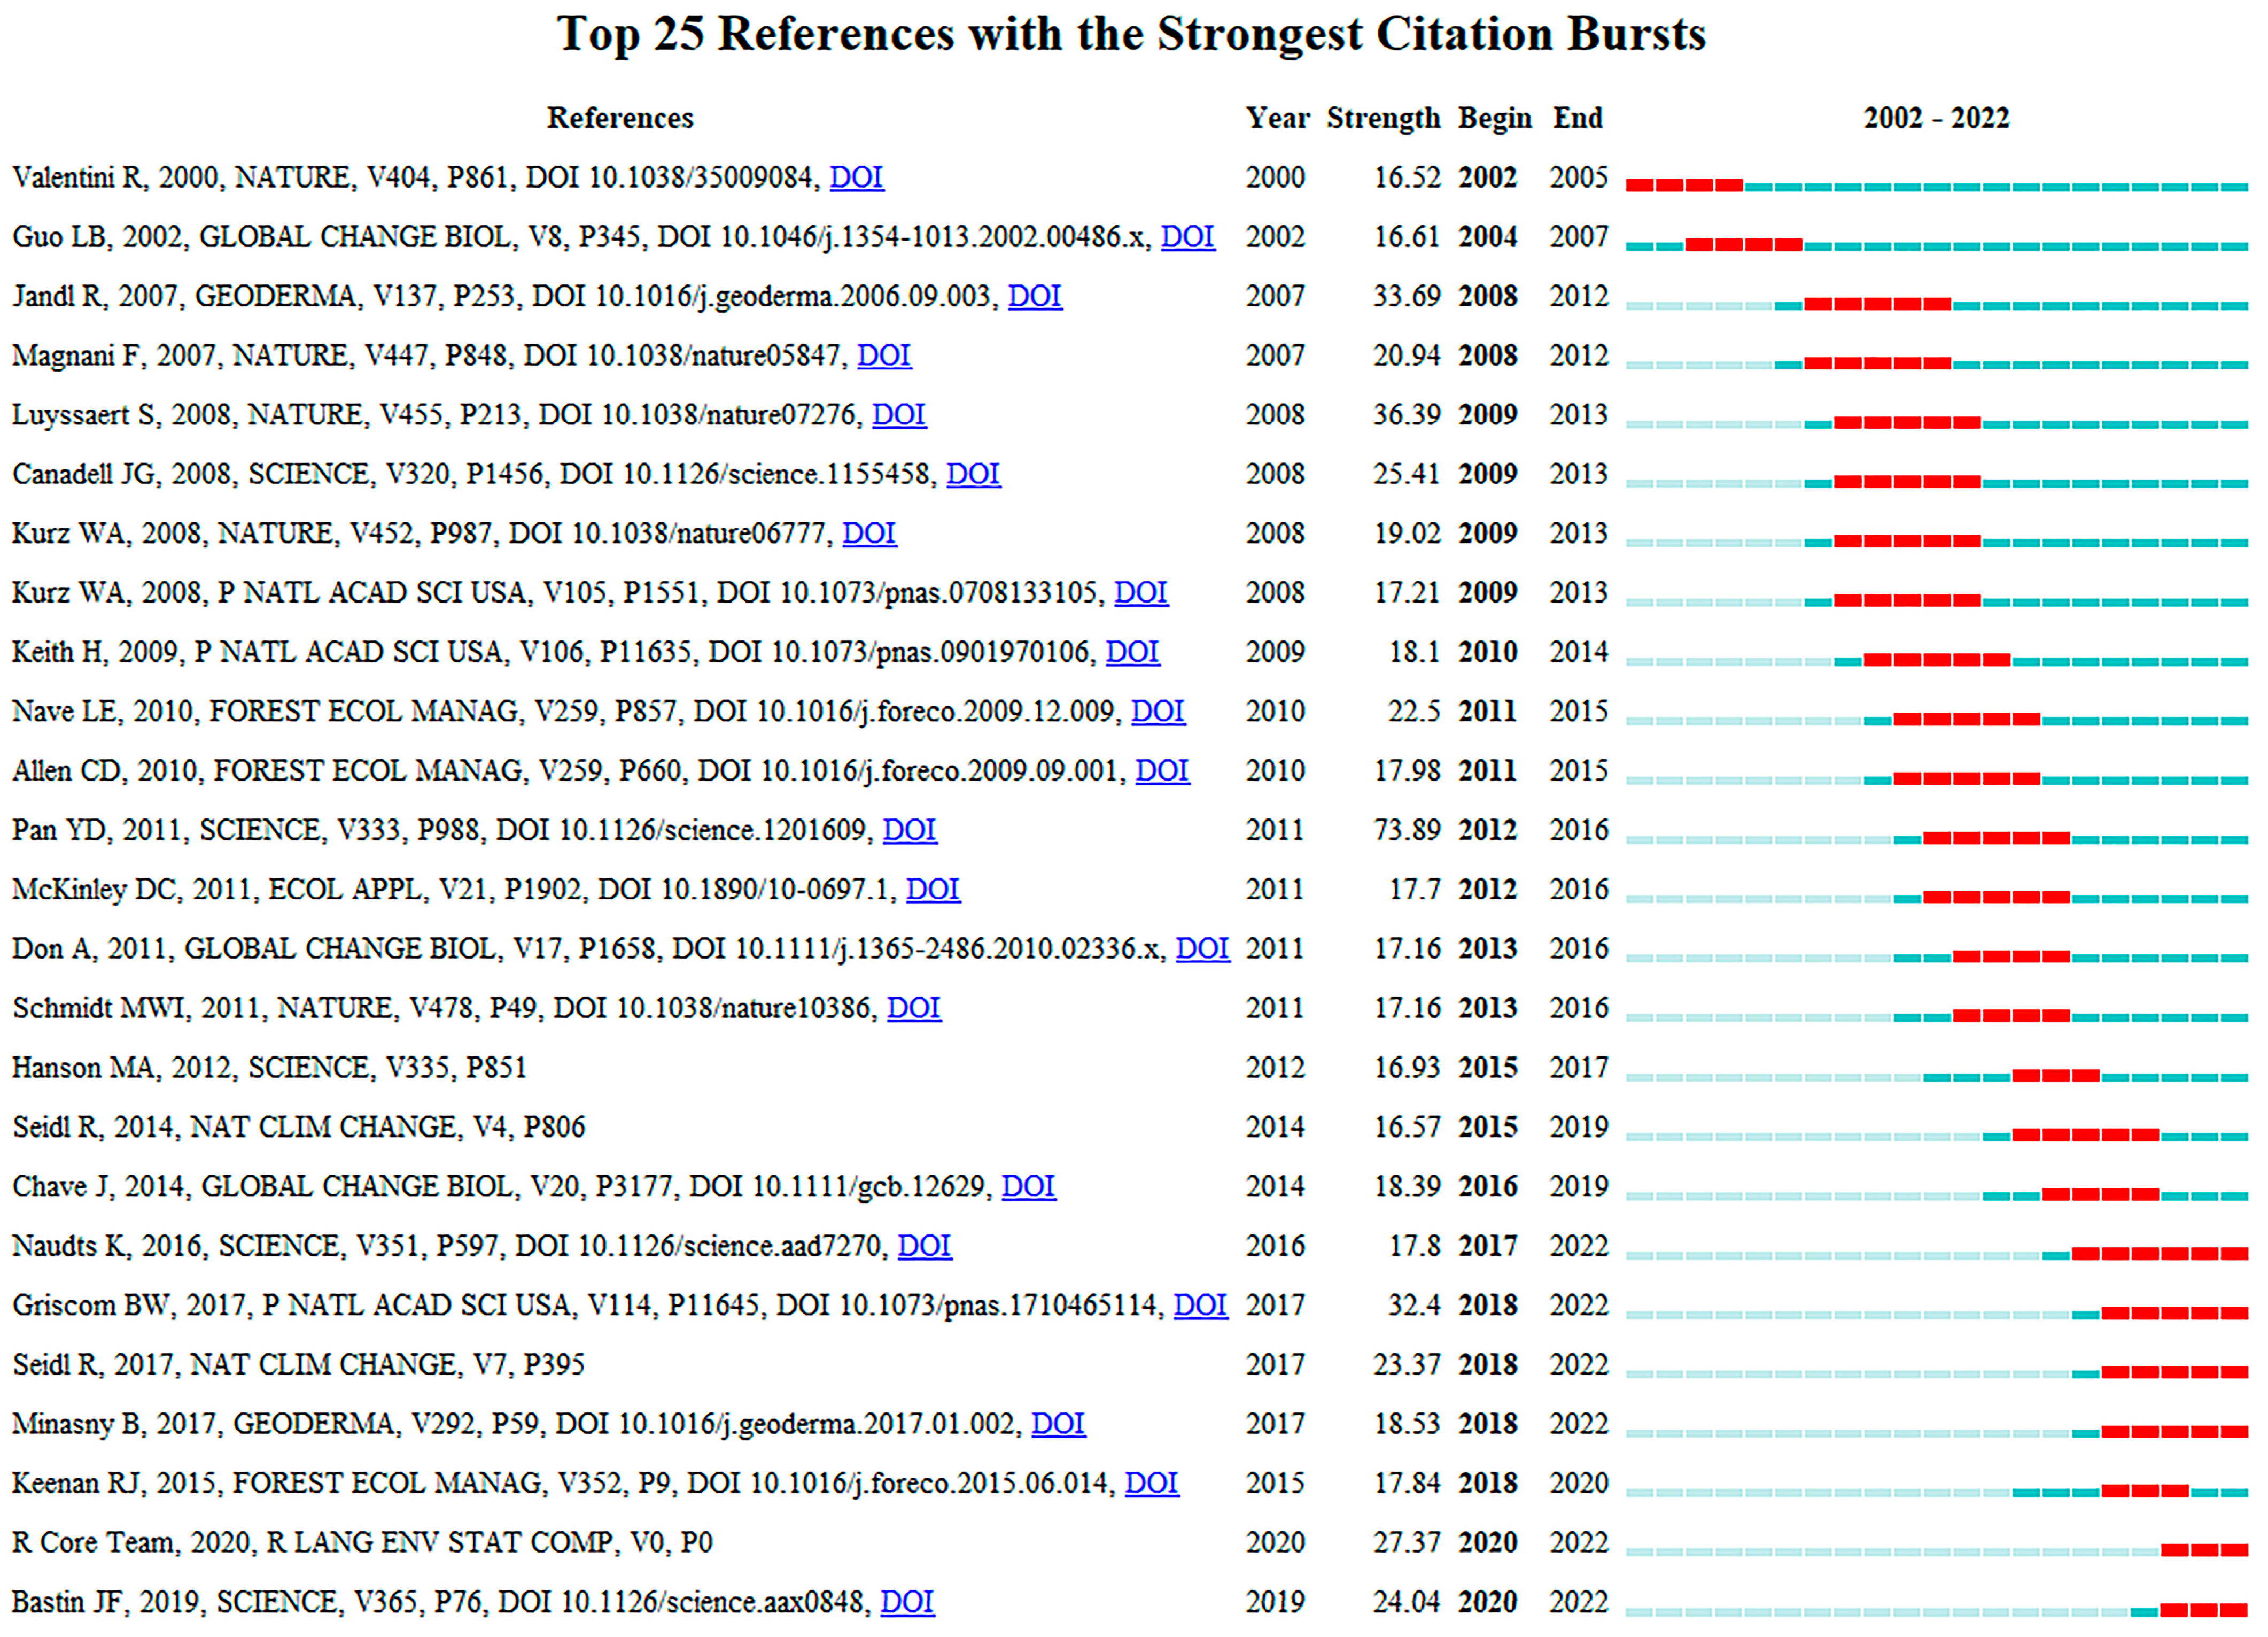The width and height of the screenshot is (2268, 1637).
Task: Click red burst segment of Valentini R row
Action: (x=1684, y=185)
